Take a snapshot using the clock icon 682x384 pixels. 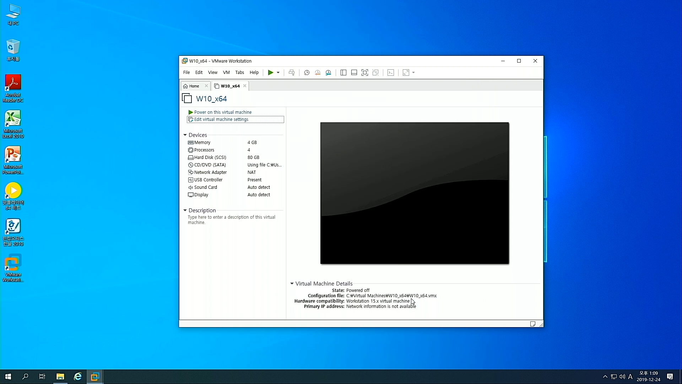click(307, 73)
